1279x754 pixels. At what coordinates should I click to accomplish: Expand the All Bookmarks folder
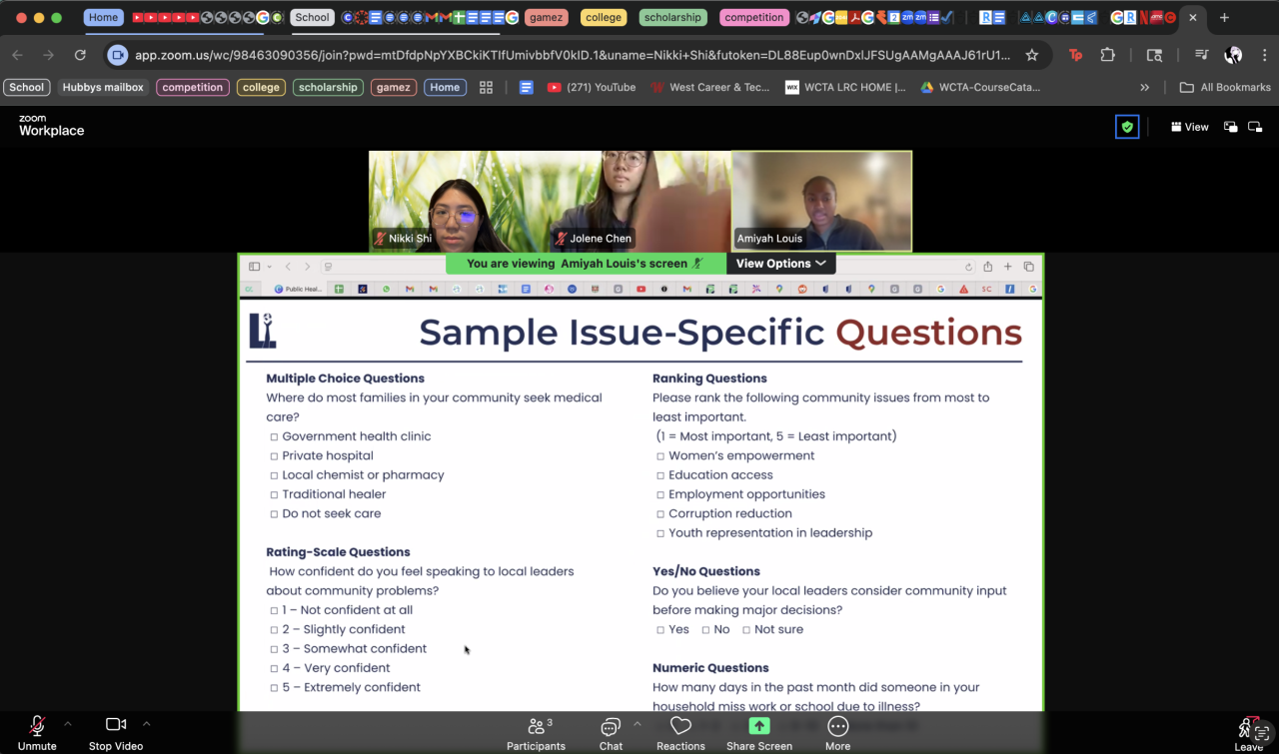tap(1225, 87)
